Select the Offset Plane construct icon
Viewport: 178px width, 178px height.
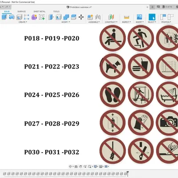111,17
